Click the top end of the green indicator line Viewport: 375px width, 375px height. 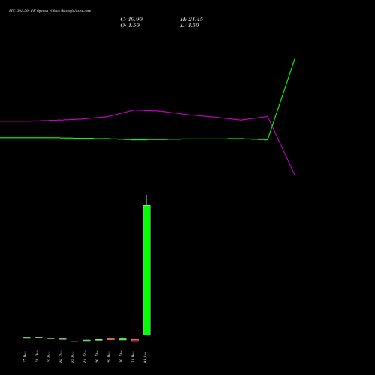(295, 59)
